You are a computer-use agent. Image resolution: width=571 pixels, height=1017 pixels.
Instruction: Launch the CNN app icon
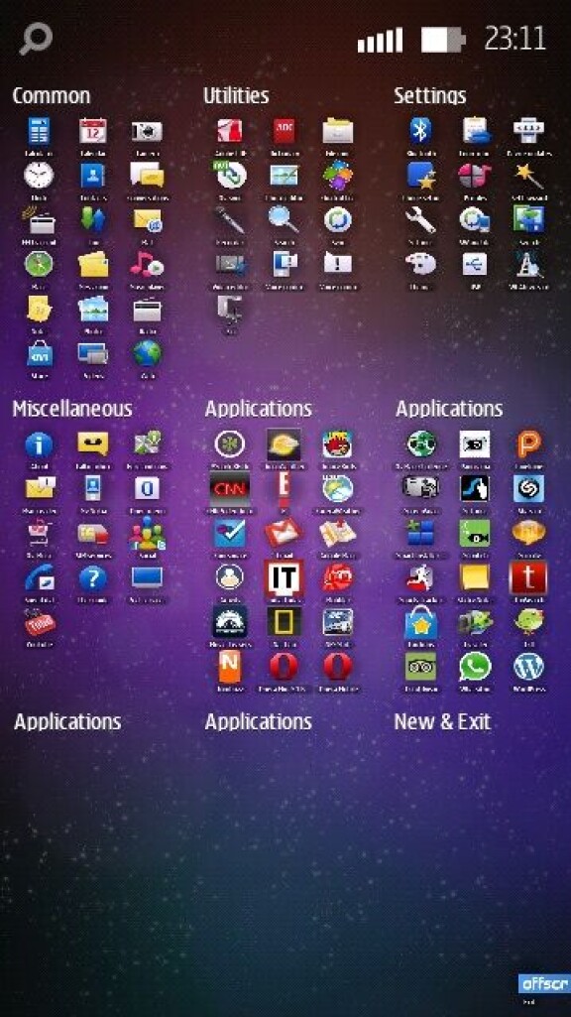[x=229, y=488]
